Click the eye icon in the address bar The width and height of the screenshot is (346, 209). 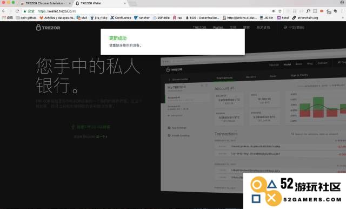pyautogui.click(x=274, y=11)
